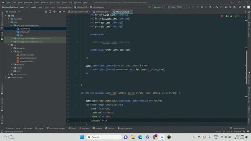Open IDE settings gear in main toolbar
Viewport: 251px width, 141px height.
244,7
